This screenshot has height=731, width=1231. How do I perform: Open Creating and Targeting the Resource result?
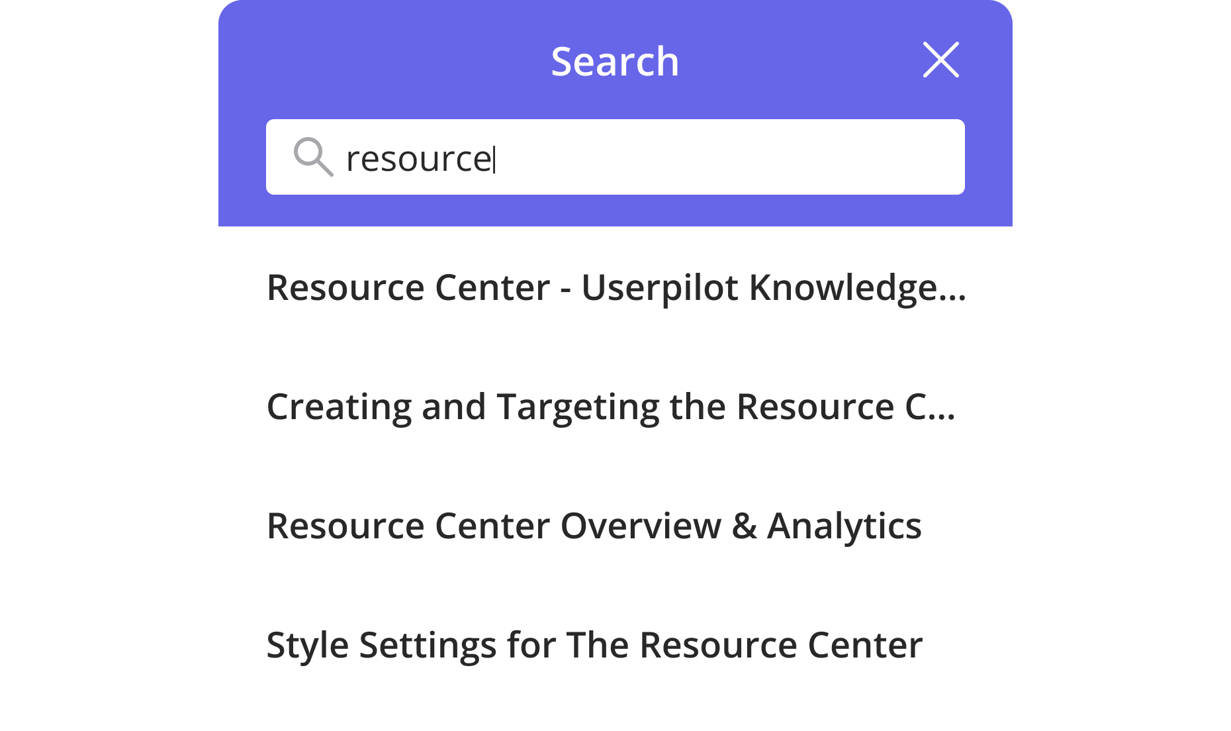tap(610, 407)
